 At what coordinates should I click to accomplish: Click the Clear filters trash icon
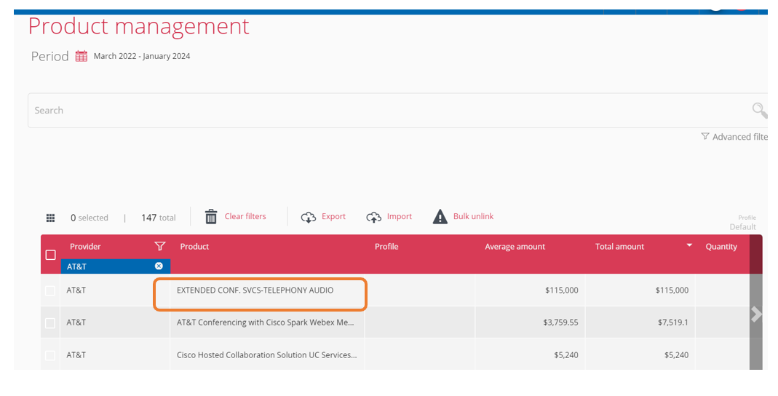coord(211,216)
